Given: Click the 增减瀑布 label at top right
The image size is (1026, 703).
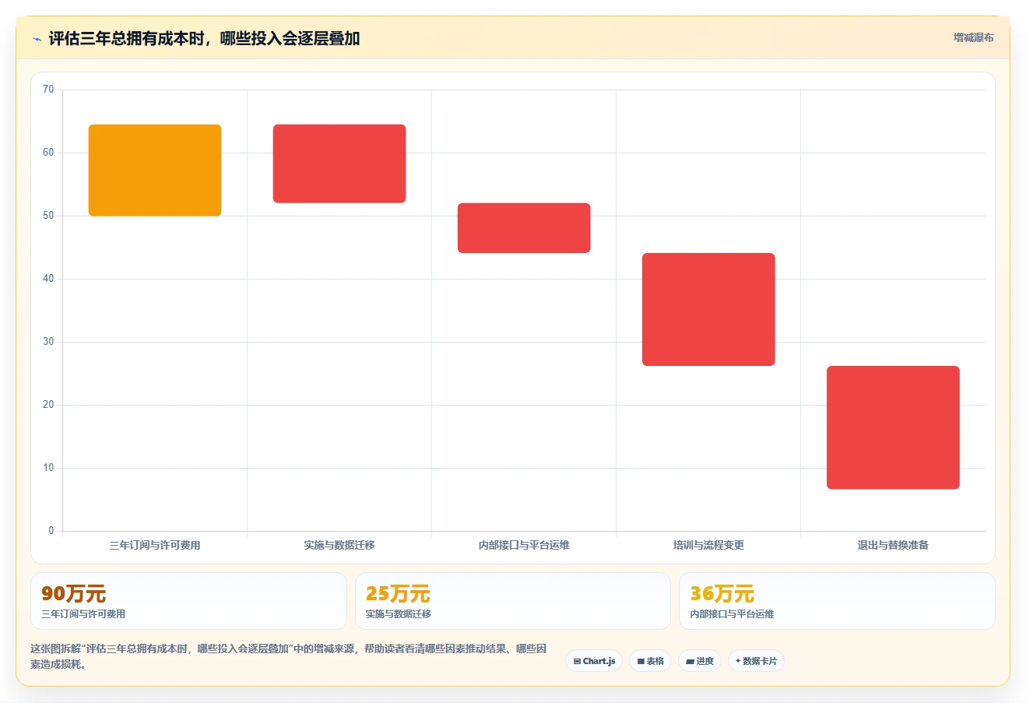Looking at the screenshot, I should 973,37.
